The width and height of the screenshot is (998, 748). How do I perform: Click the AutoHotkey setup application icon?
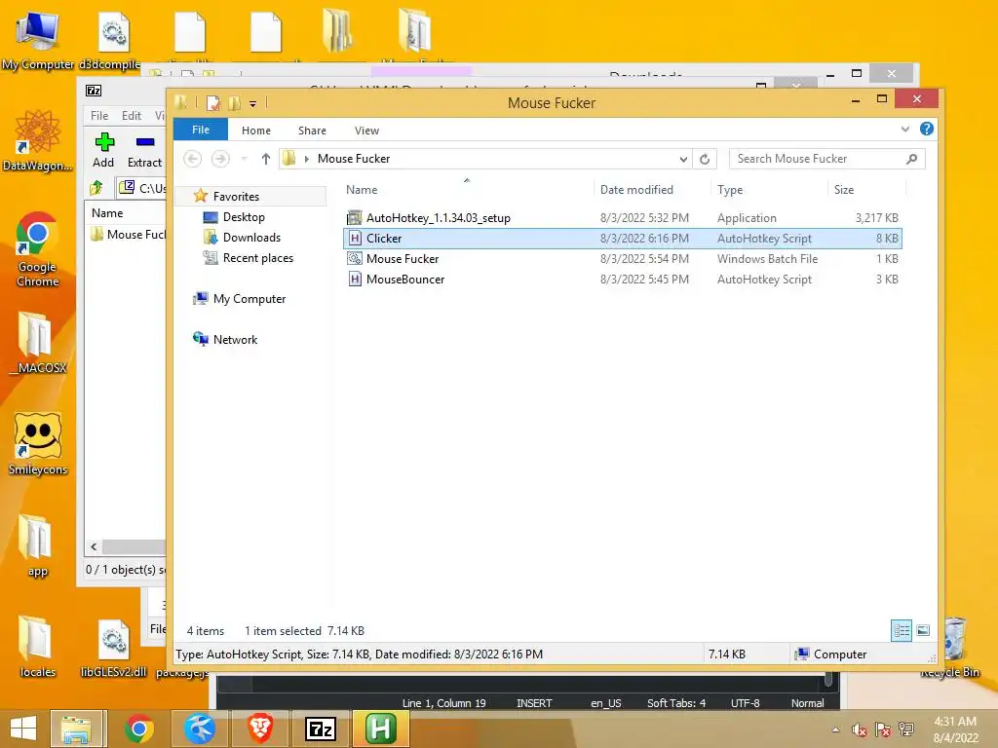(x=355, y=218)
